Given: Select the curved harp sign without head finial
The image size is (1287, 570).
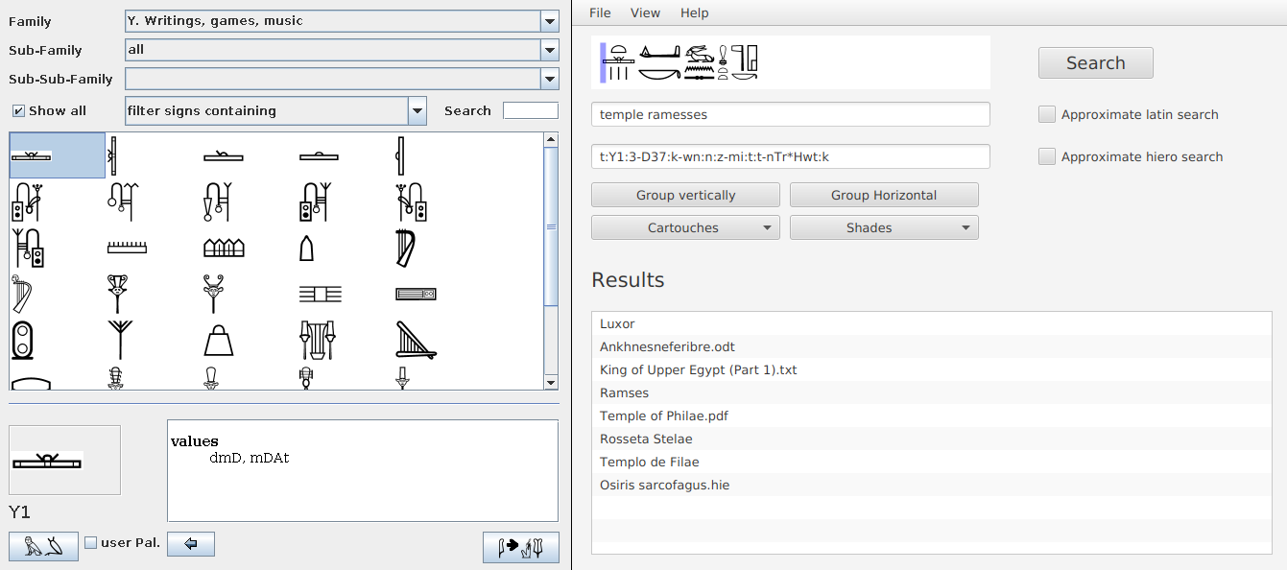Looking at the screenshot, I should [405, 248].
